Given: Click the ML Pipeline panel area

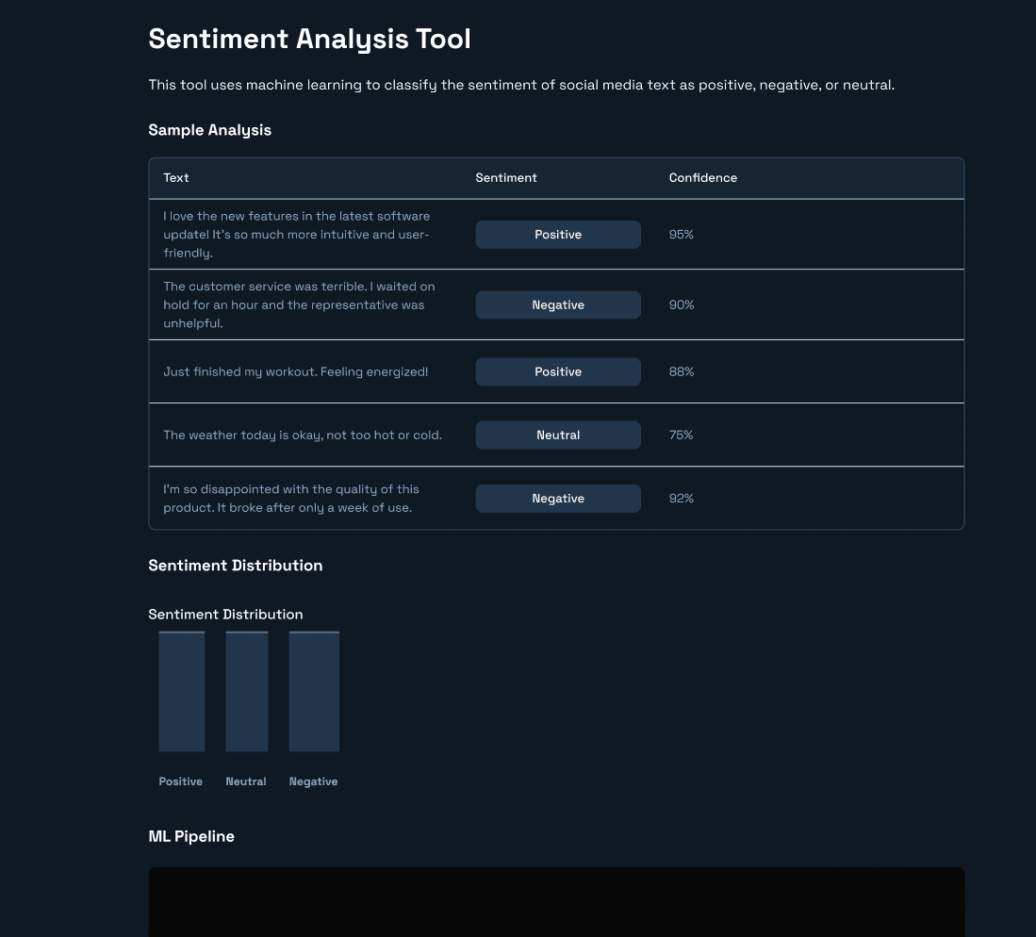Looking at the screenshot, I should pos(556,900).
